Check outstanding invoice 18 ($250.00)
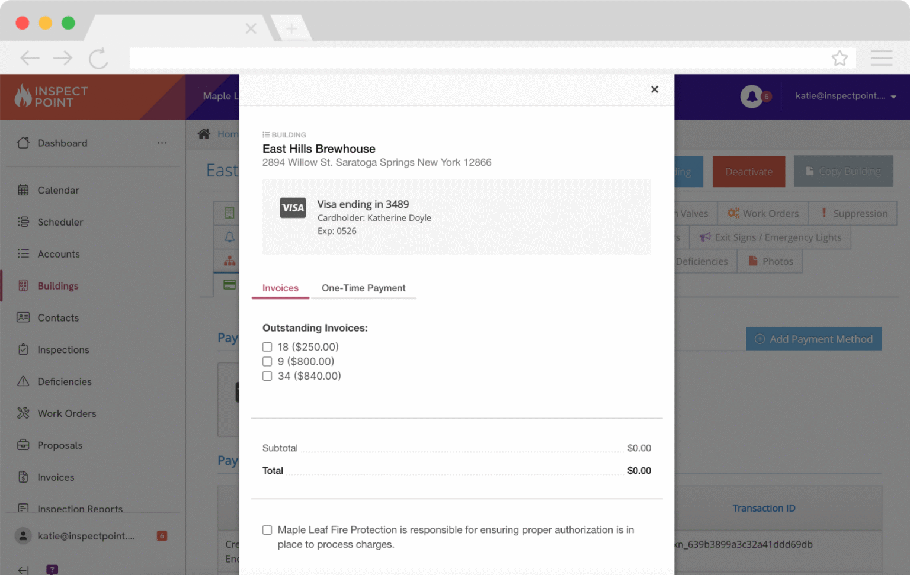910x575 pixels. pos(267,346)
